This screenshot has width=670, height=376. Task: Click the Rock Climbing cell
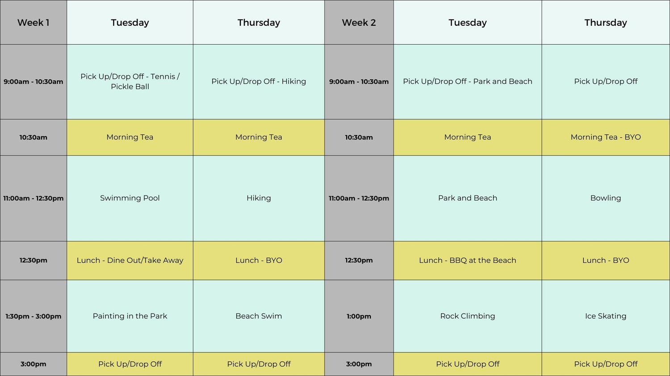(x=467, y=316)
